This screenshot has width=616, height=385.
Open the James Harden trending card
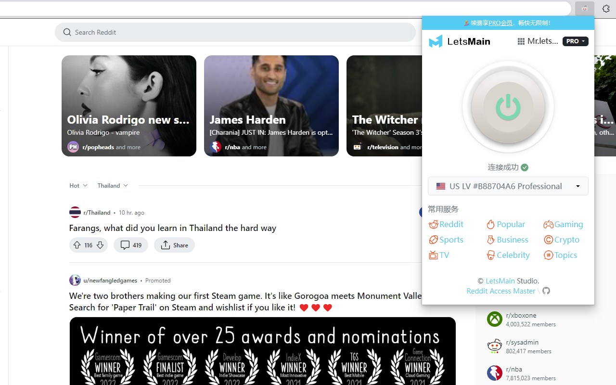(x=271, y=106)
